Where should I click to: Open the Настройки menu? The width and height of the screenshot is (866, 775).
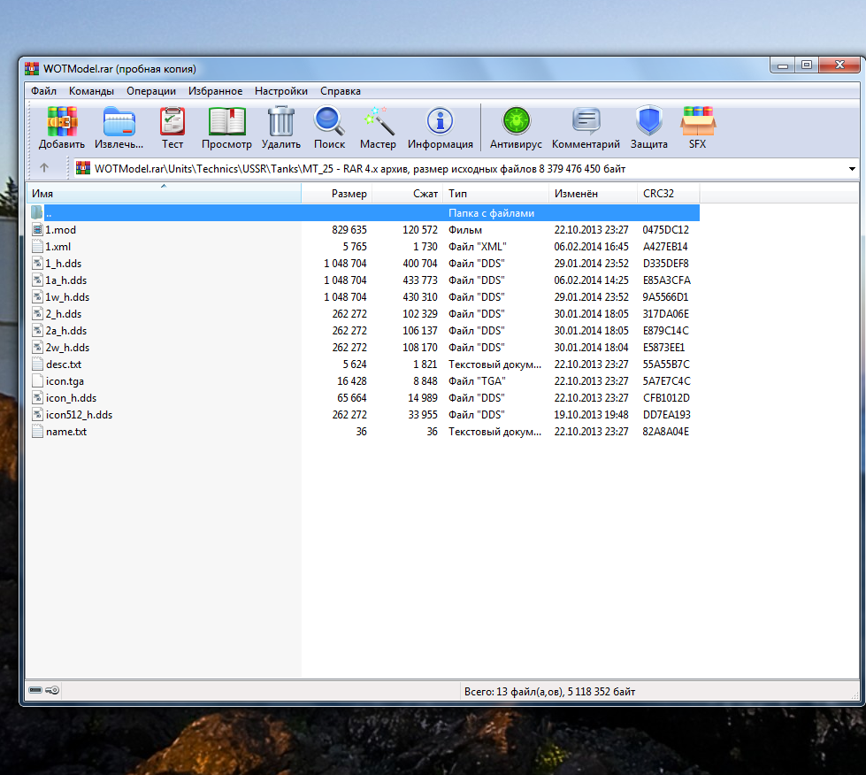tap(280, 91)
